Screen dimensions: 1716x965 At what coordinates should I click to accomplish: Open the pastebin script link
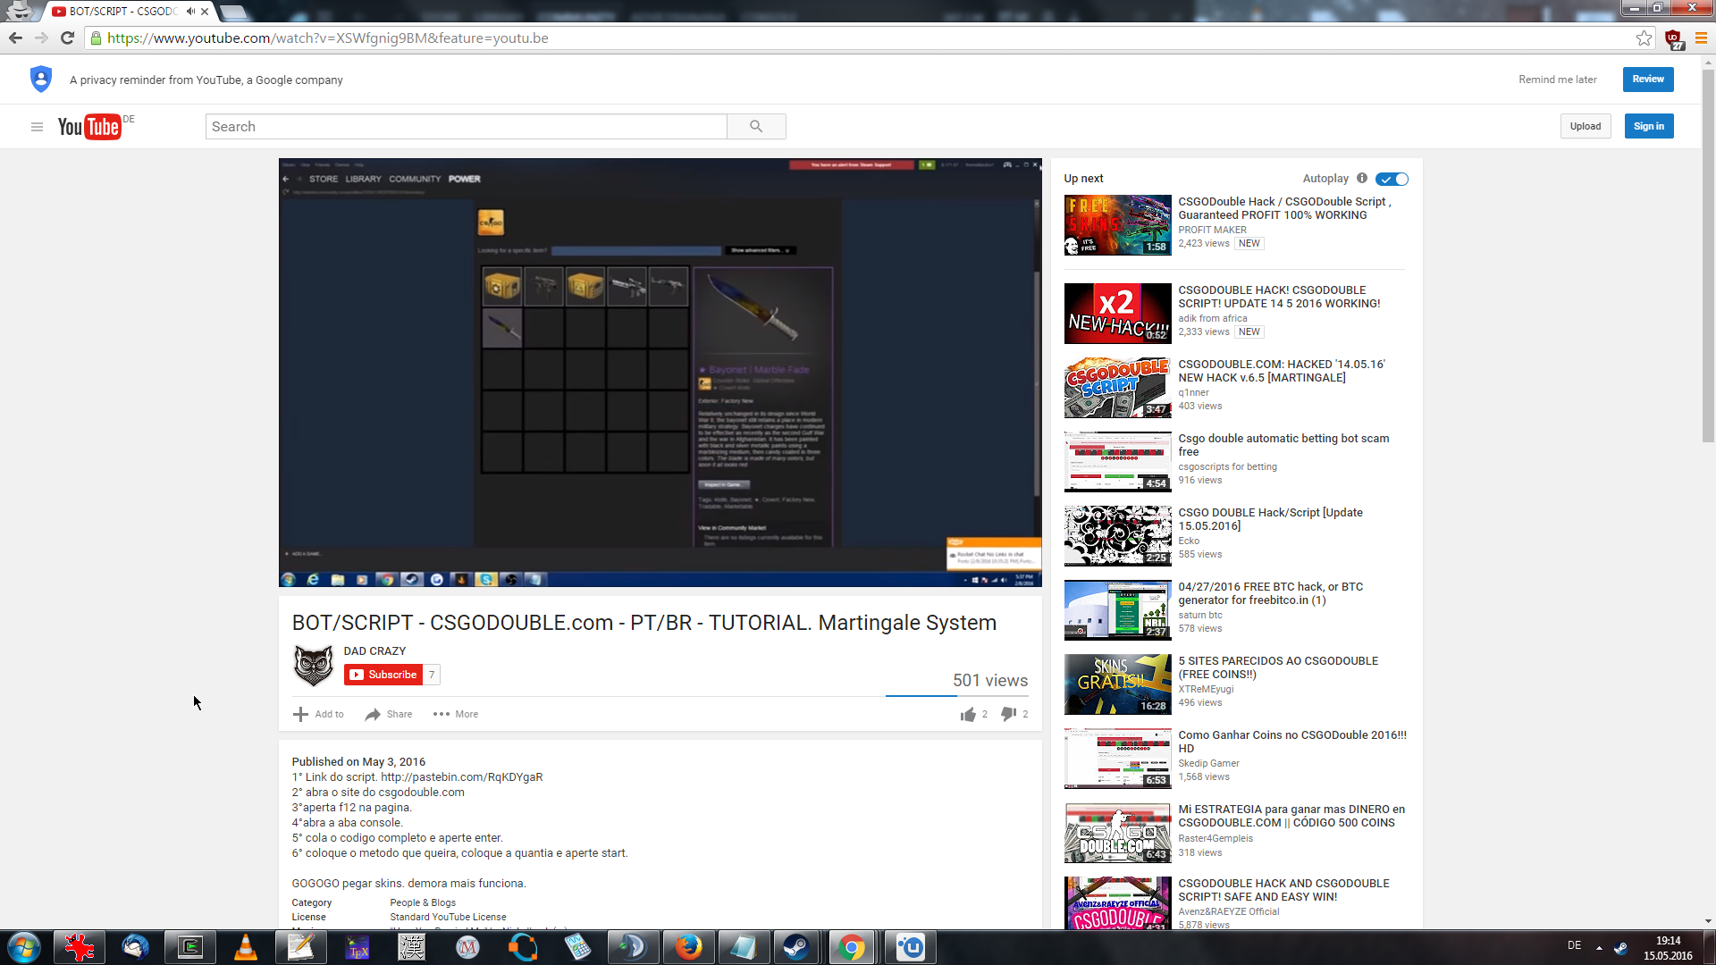(461, 777)
